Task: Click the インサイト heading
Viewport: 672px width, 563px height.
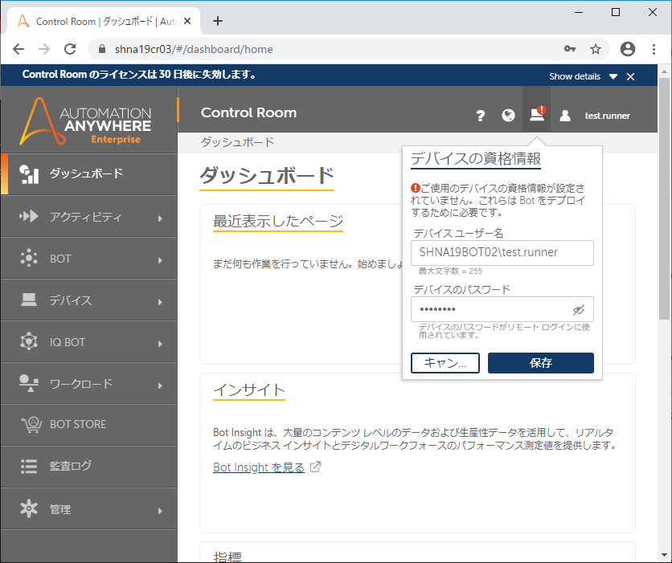Action: click(249, 390)
